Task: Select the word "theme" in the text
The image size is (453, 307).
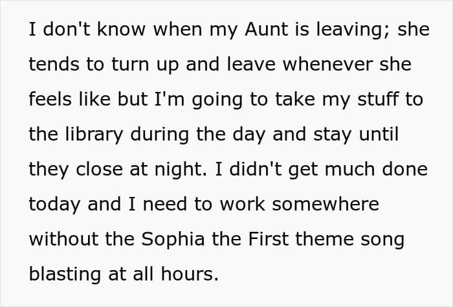Action: 324,239
